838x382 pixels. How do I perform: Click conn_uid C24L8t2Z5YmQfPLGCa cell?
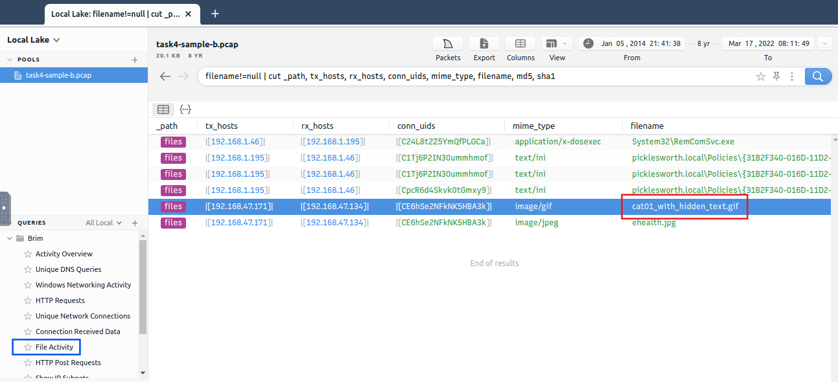[443, 141]
